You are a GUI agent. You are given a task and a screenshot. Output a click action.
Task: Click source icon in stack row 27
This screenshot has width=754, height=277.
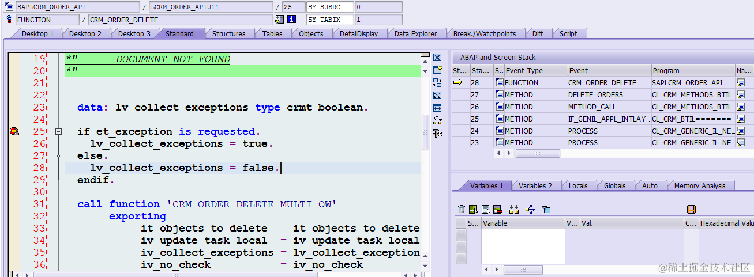(x=500, y=94)
